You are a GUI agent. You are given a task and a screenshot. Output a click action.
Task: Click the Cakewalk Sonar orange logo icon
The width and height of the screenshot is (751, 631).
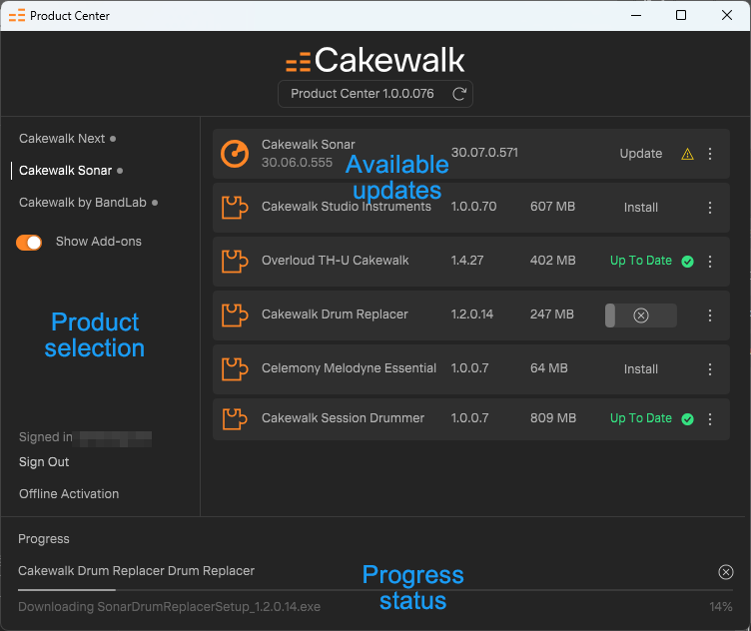[x=235, y=154]
